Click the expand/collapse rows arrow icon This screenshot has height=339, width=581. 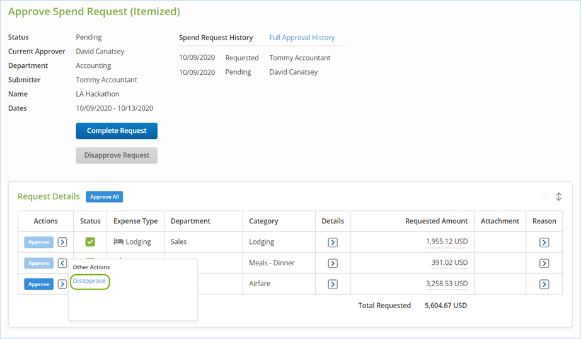(558, 197)
